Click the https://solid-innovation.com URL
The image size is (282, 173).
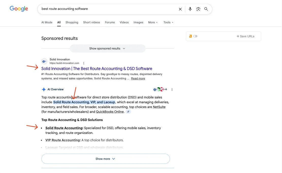pyautogui.click(x=64, y=63)
